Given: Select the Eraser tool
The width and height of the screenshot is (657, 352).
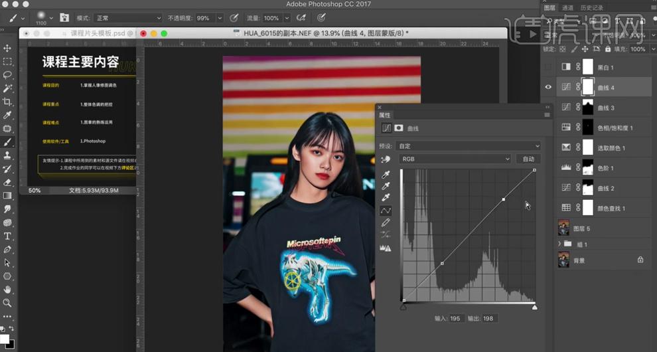Looking at the screenshot, I should click(7, 183).
